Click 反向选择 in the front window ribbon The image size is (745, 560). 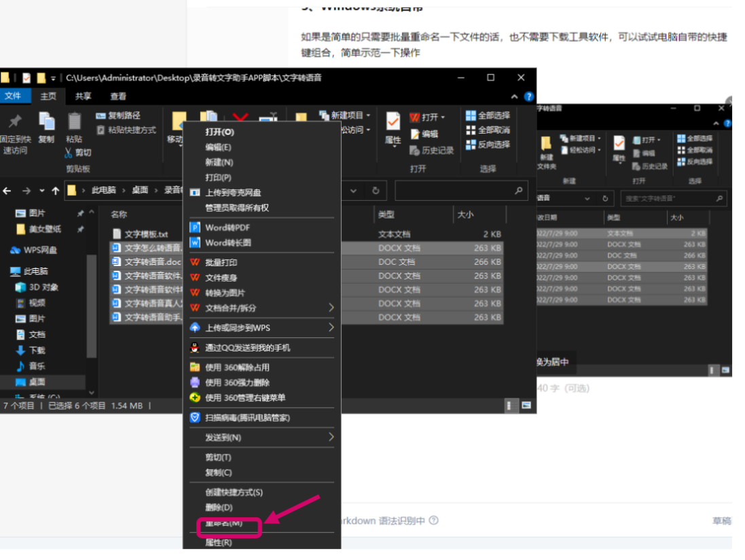click(x=488, y=145)
